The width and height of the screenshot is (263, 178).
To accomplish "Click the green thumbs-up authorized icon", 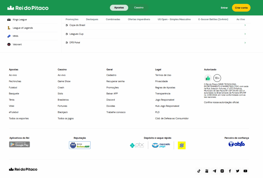I will click(x=208, y=78).
